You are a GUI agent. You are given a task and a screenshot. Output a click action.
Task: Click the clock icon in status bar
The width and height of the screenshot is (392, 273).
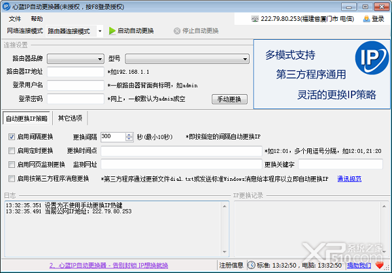pyautogui.click(x=252, y=265)
